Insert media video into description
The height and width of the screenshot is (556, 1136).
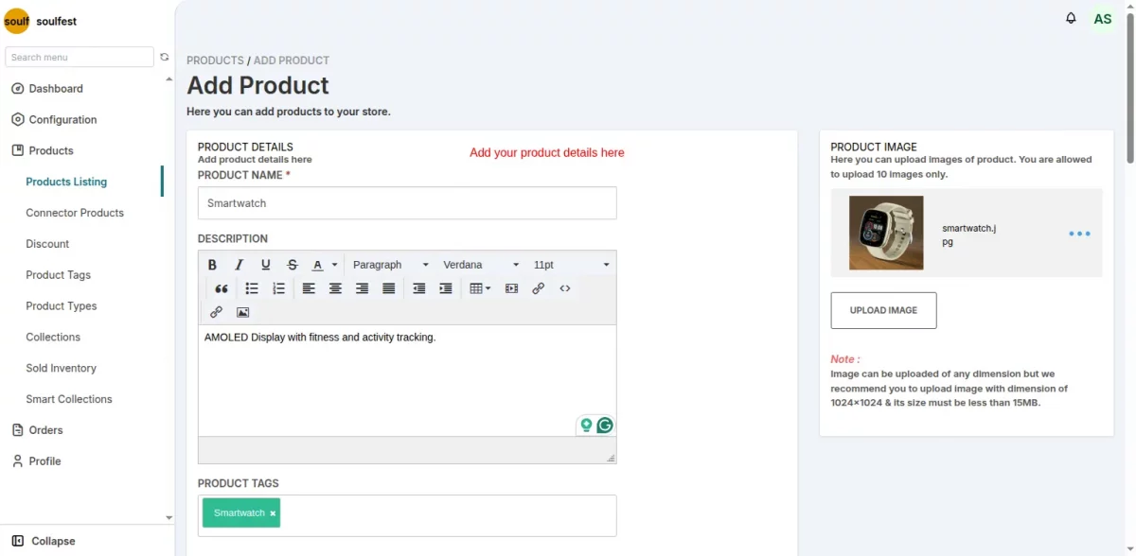coord(511,288)
